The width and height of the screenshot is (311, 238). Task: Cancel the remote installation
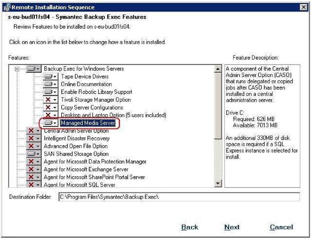tap(281, 227)
